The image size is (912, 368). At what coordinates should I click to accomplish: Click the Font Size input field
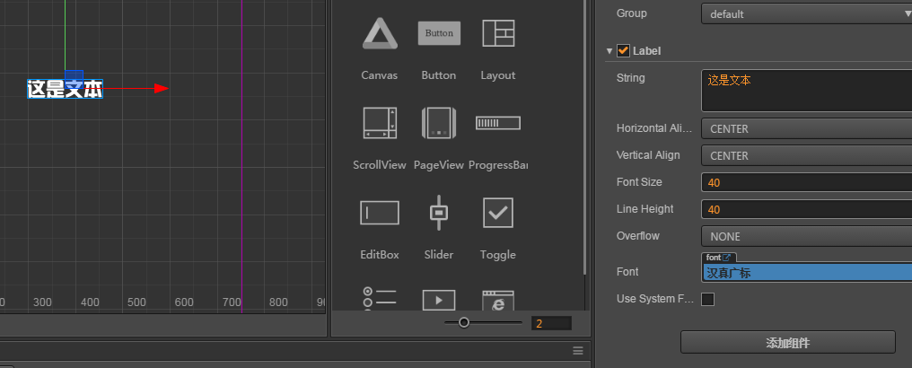pyautogui.click(x=806, y=182)
